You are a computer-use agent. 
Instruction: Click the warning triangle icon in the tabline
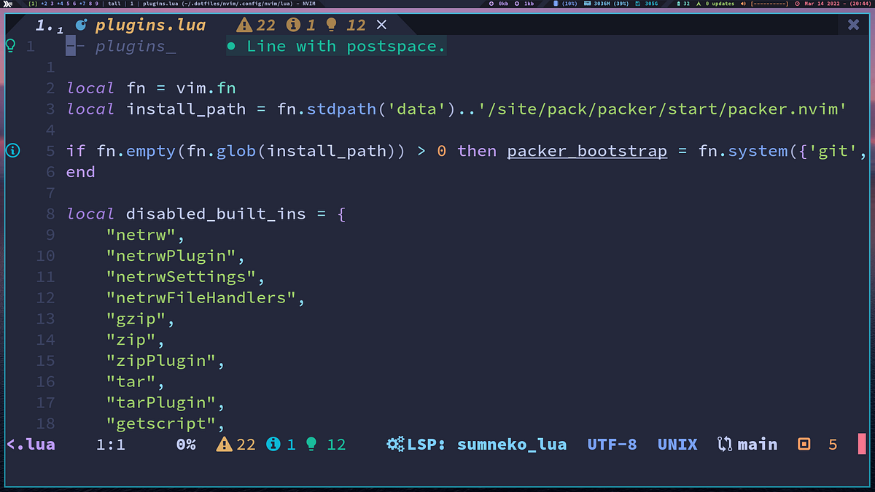click(244, 24)
